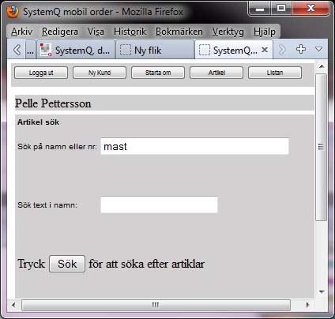Open the Arkiv menu
Screen dimensions: 335x319
pyautogui.click(x=21, y=32)
